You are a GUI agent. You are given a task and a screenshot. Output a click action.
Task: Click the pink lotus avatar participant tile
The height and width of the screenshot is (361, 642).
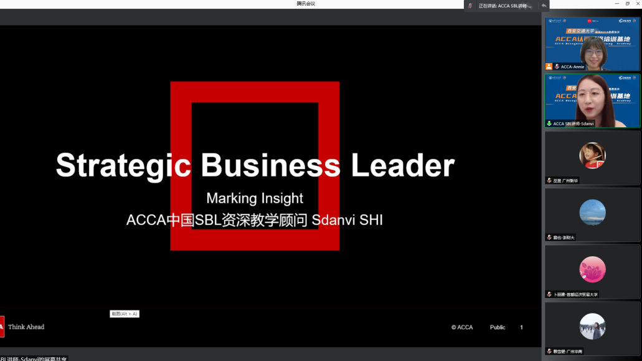click(x=592, y=269)
